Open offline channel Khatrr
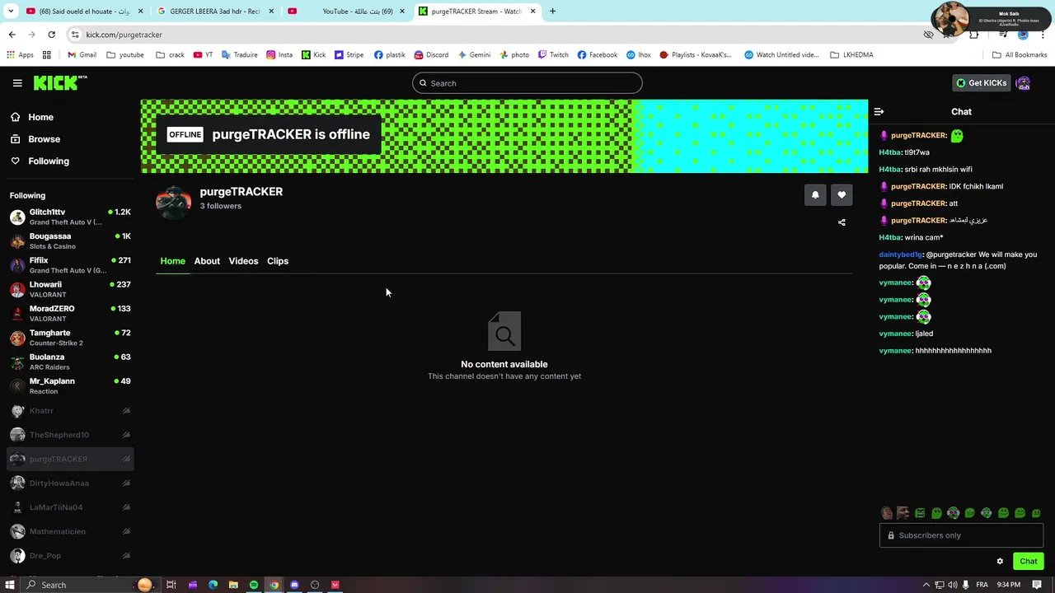Image resolution: width=1055 pixels, height=593 pixels. coord(70,411)
